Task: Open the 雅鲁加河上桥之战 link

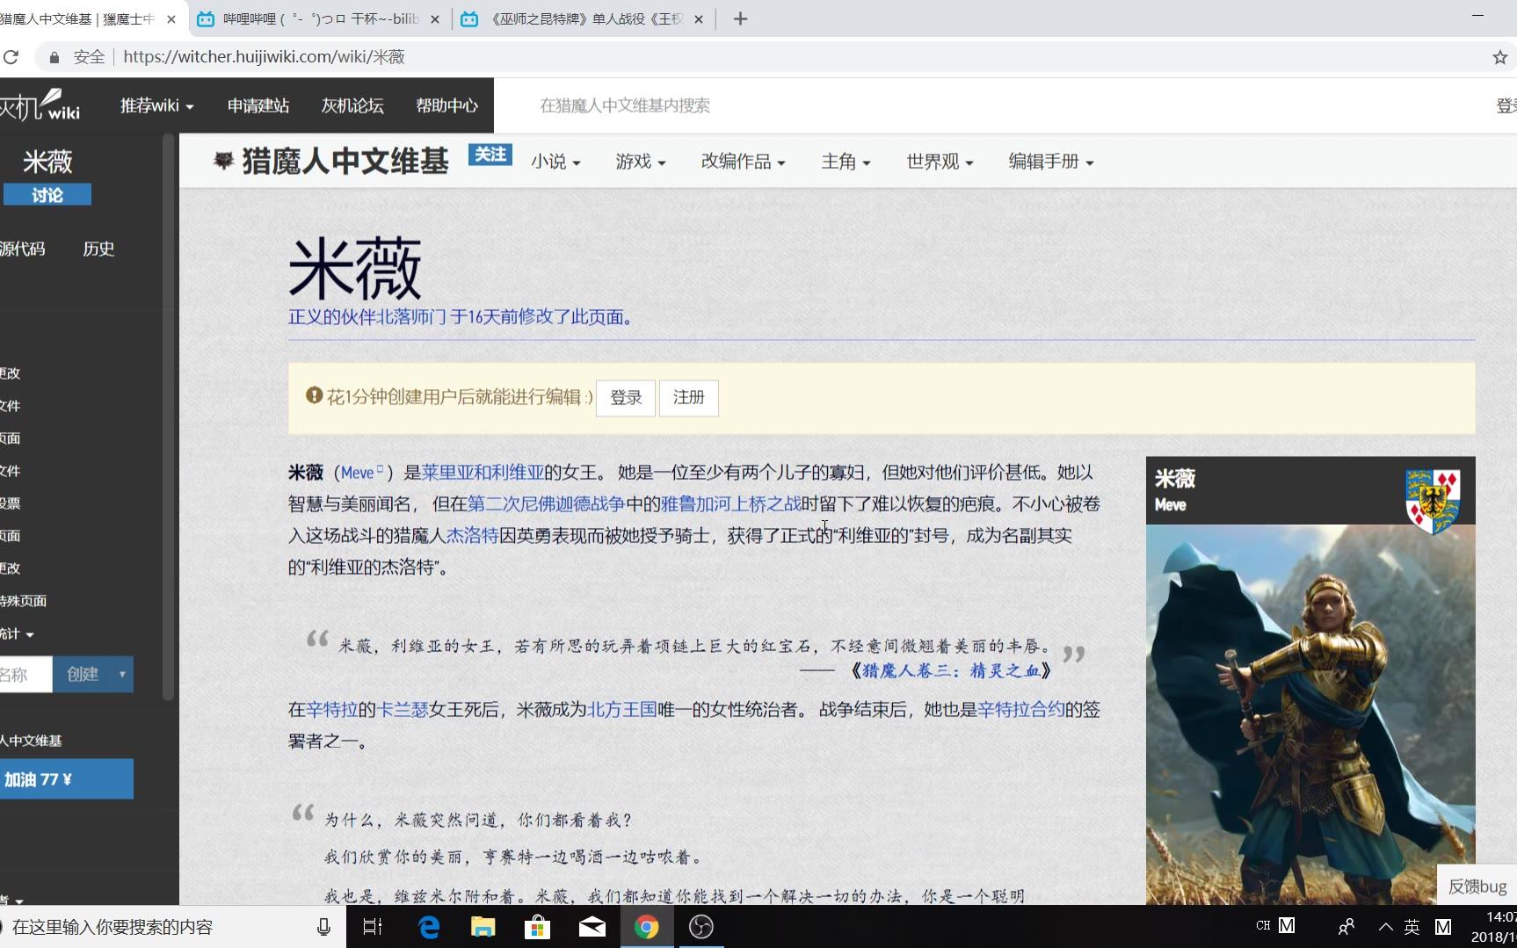Action: coord(730,504)
